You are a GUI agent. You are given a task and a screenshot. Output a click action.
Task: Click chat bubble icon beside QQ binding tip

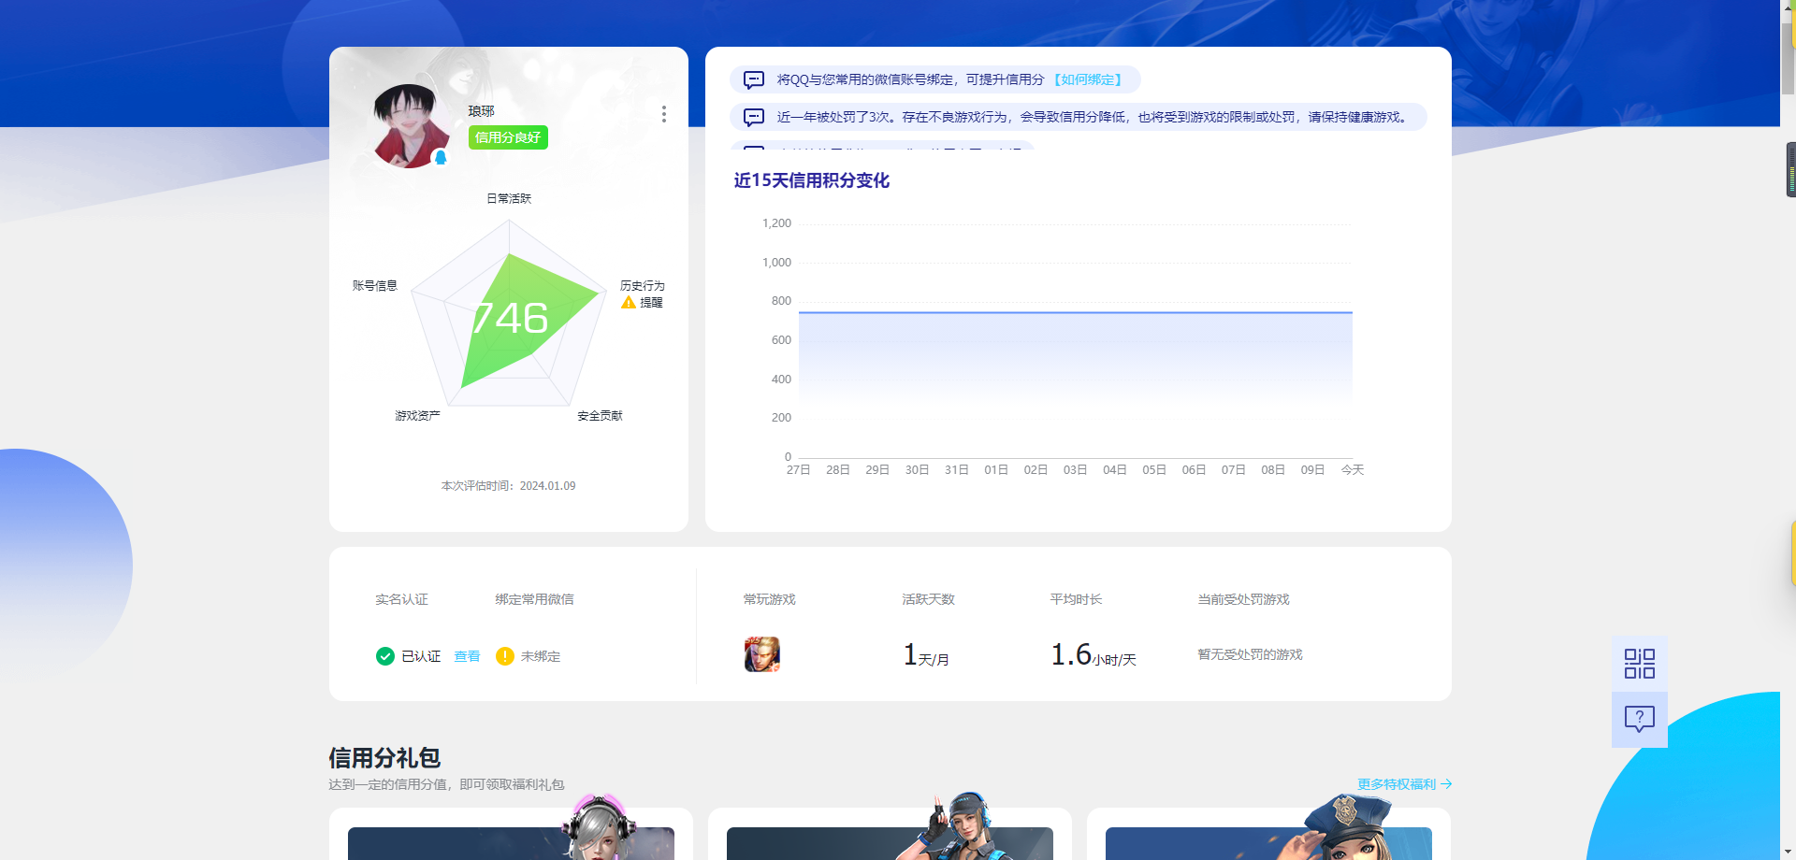pos(754,79)
